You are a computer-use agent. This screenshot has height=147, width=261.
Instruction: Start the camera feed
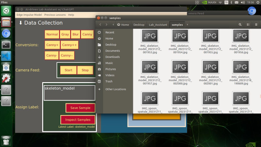(68, 70)
